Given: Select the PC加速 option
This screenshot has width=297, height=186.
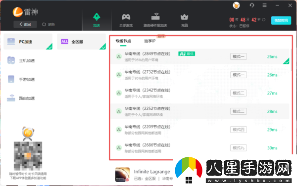Looking at the screenshot, I should [28, 42].
